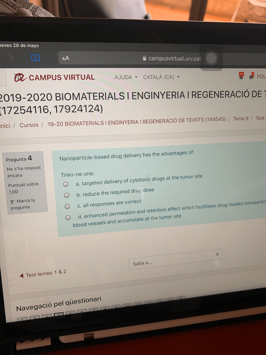This screenshot has width=266, height=355.
Task: Click the padlock icon in address bar
Action: pos(145,58)
